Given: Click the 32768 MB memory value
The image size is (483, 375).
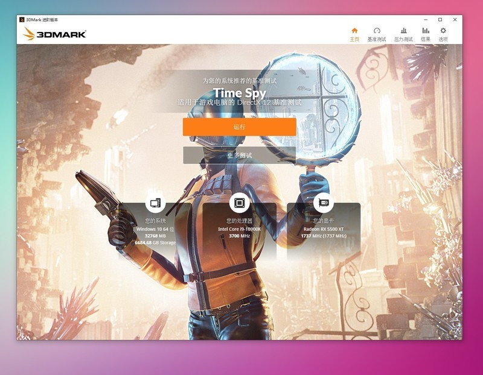Looking at the screenshot, I should point(155,236).
